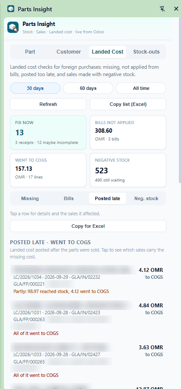This screenshot has height=389, width=181.
Task: Select the 60 days period
Action: tap(88, 88)
